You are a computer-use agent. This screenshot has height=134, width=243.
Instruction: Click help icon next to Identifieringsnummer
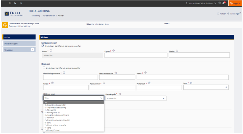point(64,73)
